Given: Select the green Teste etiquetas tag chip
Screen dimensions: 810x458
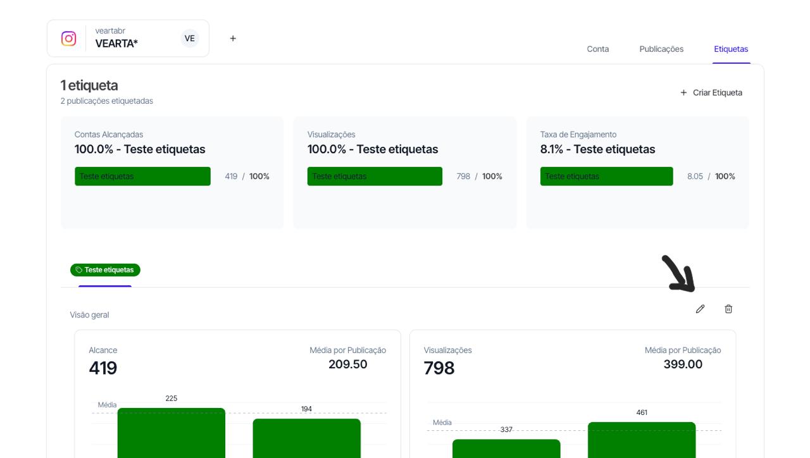Looking at the screenshot, I should (x=105, y=270).
